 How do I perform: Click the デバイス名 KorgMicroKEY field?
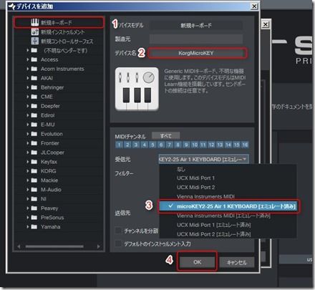click(196, 53)
